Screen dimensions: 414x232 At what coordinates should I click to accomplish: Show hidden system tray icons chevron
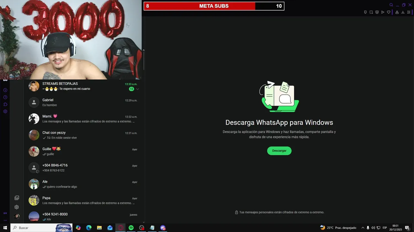(363, 228)
